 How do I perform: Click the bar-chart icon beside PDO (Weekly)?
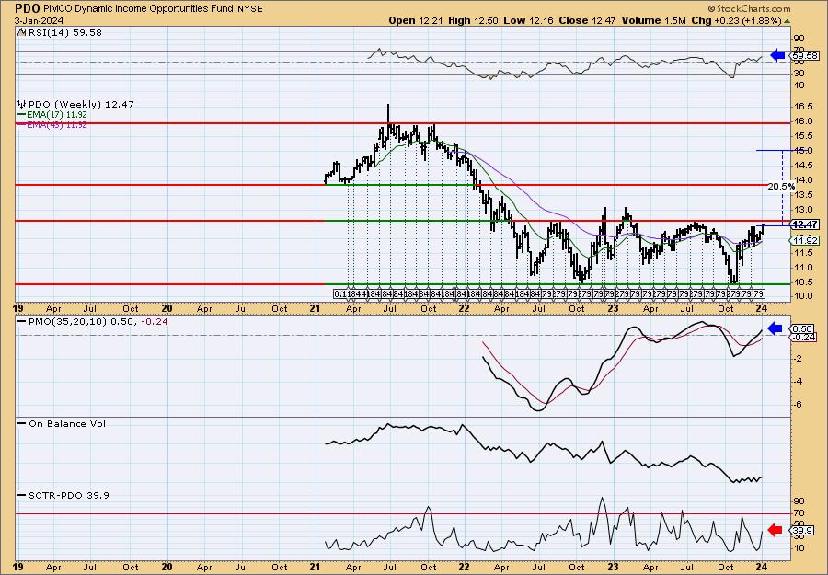pyautogui.click(x=22, y=104)
